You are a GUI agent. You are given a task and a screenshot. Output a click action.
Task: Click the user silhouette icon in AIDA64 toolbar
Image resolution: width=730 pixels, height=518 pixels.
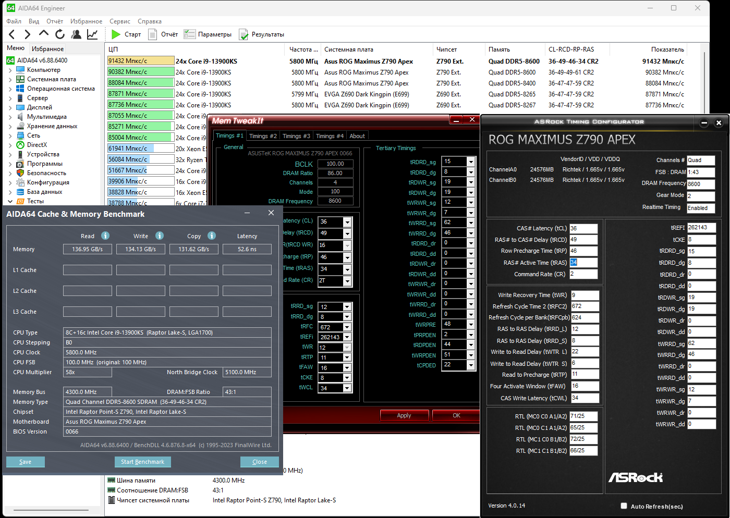[76, 34]
